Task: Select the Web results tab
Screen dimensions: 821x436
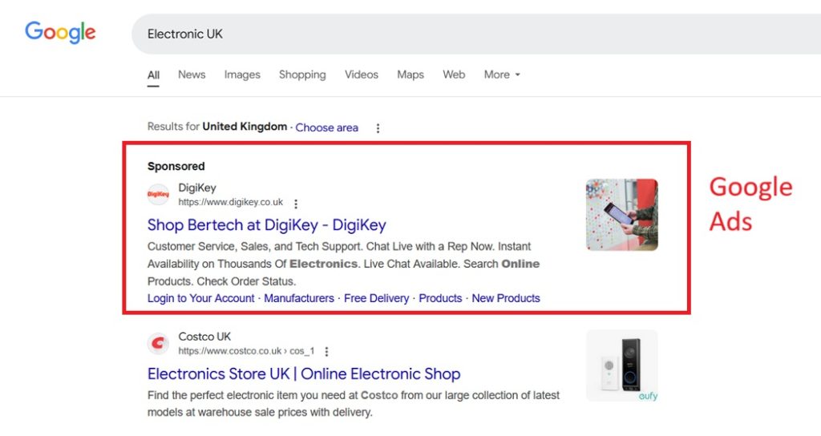Action: pyautogui.click(x=454, y=75)
